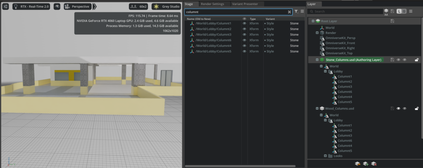Save the Root Layer with the disk icon
This screenshot has width=423, height=168.
point(392,21)
